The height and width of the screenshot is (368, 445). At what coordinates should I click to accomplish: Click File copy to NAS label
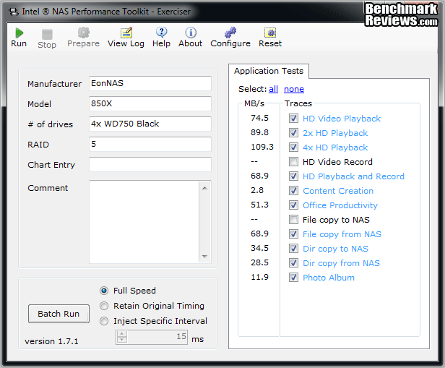click(x=337, y=220)
